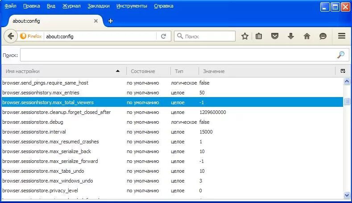352x203 pixels.
Task: Open the Вид menu
Action: (51, 6)
